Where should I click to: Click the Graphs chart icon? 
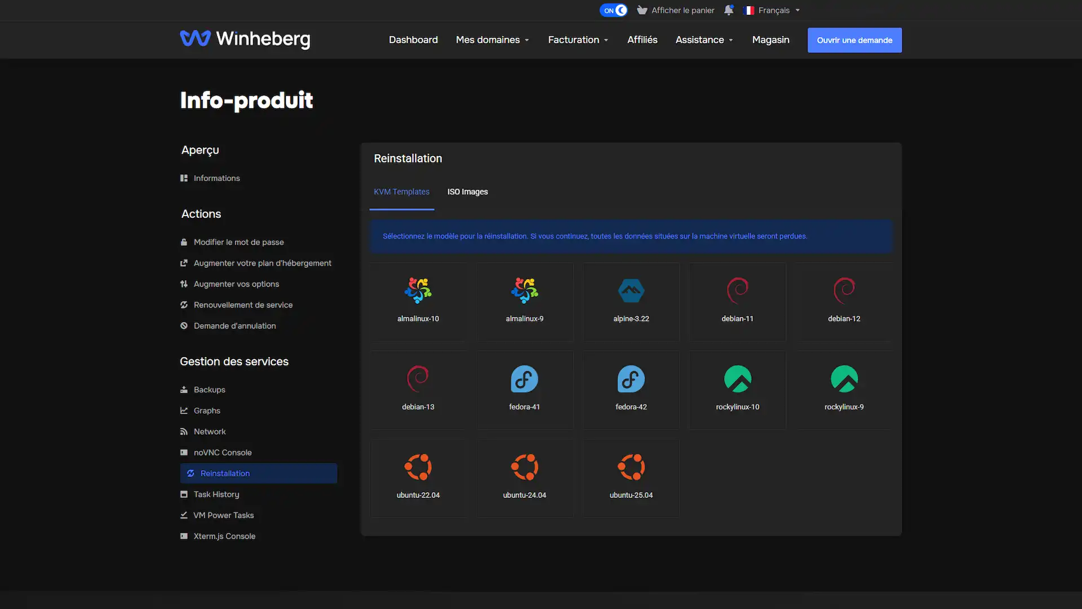coord(184,411)
